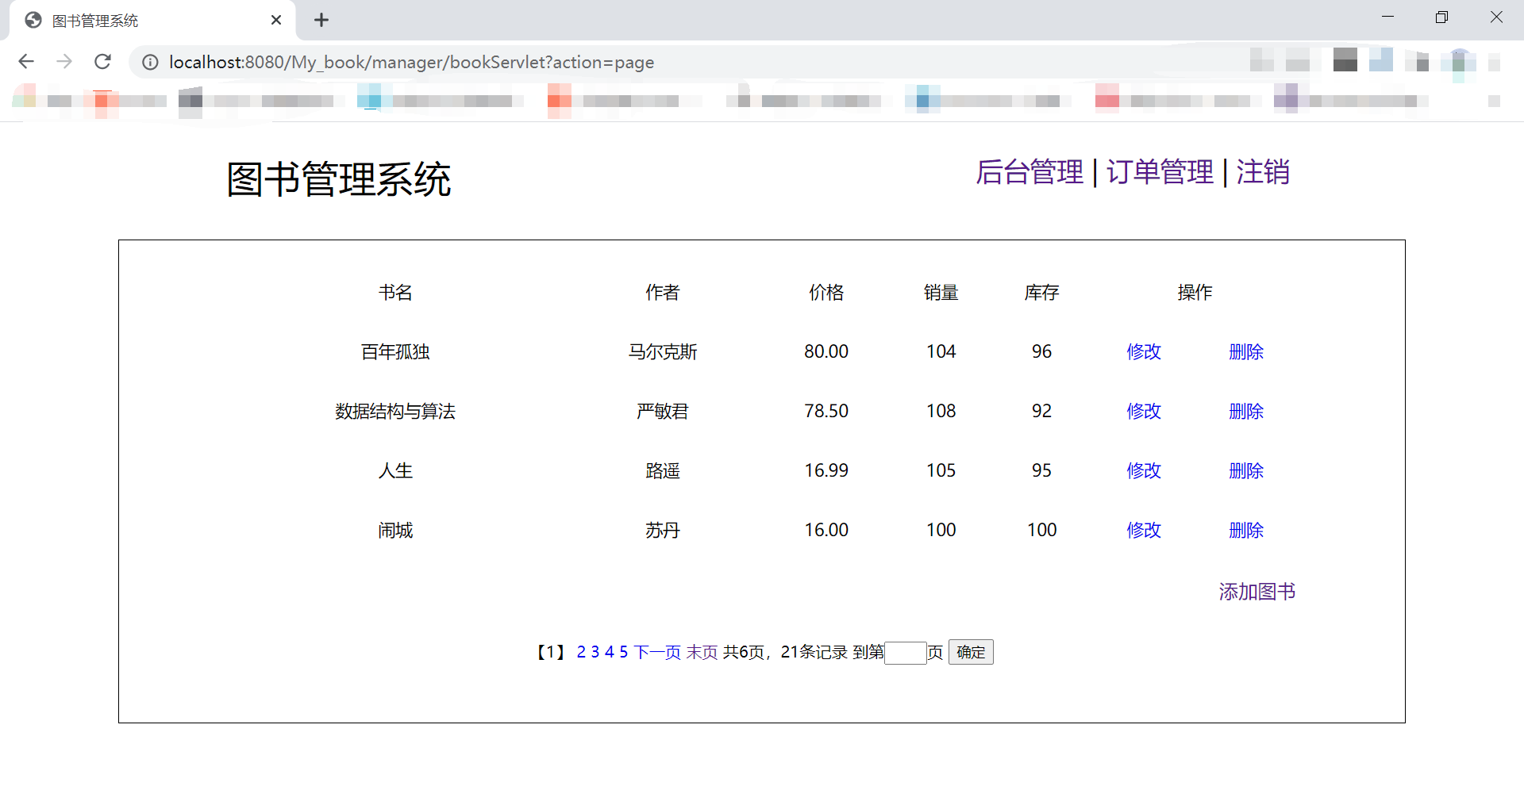
Task: Click the 注销 logout link
Action: pyautogui.click(x=1263, y=172)
